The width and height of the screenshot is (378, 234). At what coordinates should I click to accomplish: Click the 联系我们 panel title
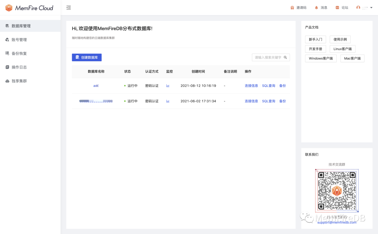(x=312, y=155)
